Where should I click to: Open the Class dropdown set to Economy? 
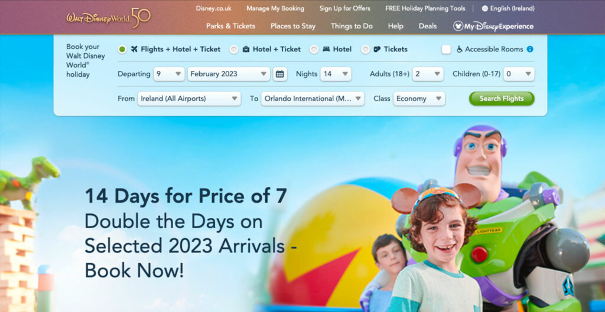point(419,99)
